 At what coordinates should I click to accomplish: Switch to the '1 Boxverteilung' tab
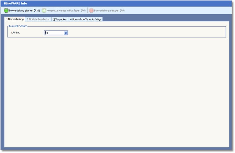coord(15,19)
